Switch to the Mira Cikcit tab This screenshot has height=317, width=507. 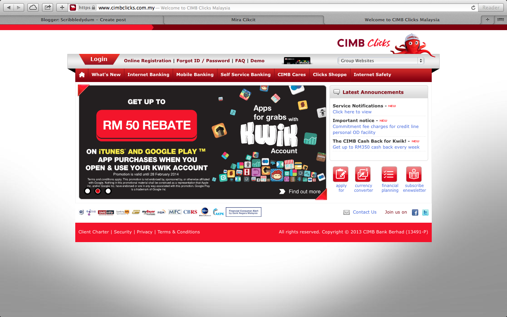pyautogui.click(x=244, y=20)
